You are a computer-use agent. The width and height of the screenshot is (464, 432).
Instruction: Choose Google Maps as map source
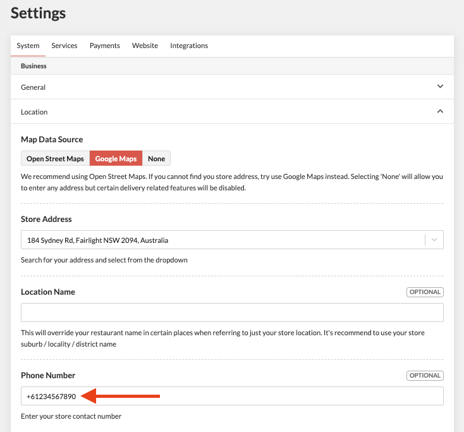[x=116, y=159]
